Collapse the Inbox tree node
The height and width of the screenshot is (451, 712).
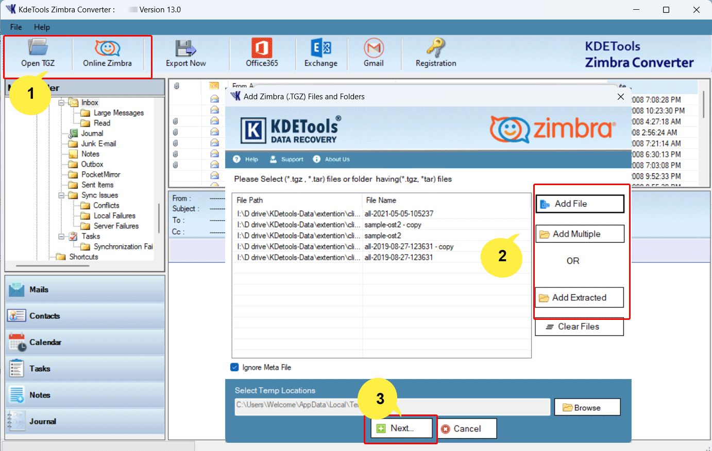click(61, 103)
